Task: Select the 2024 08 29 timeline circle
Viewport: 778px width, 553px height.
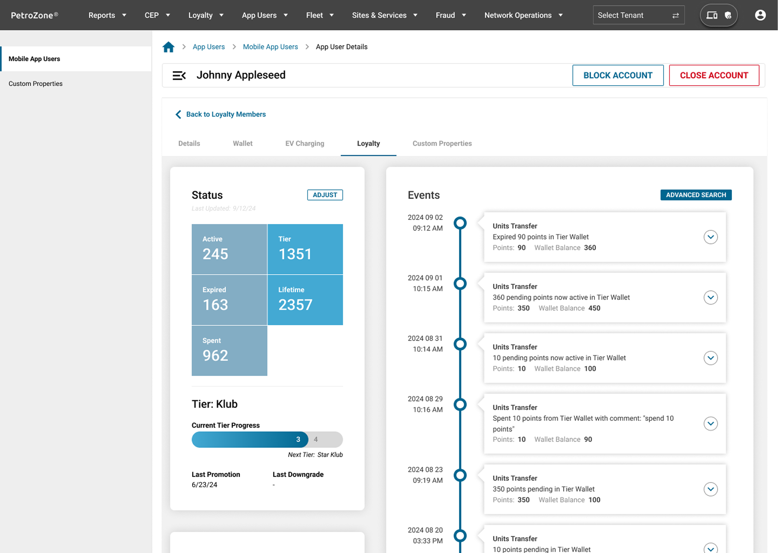Action: [460, 405]
